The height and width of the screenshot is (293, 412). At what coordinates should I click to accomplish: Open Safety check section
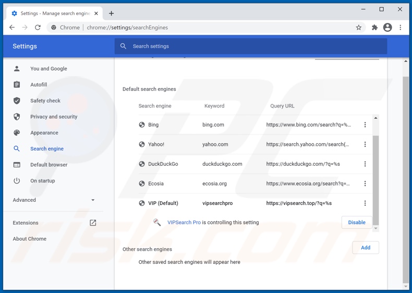45,101
